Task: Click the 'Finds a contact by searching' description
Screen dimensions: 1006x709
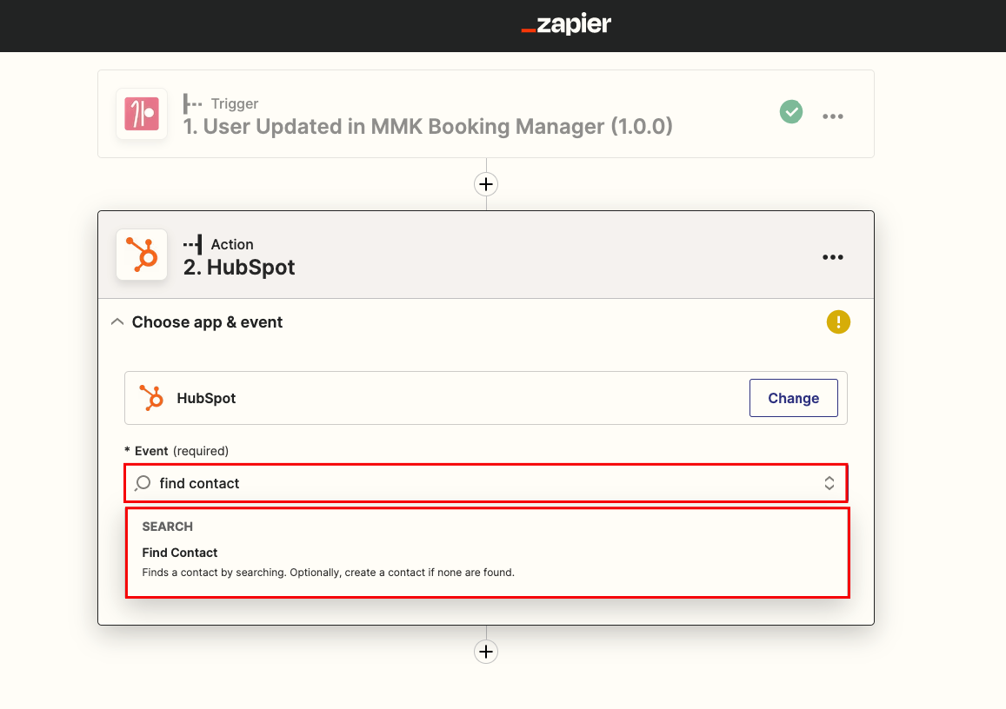Action: coord(329,573)
